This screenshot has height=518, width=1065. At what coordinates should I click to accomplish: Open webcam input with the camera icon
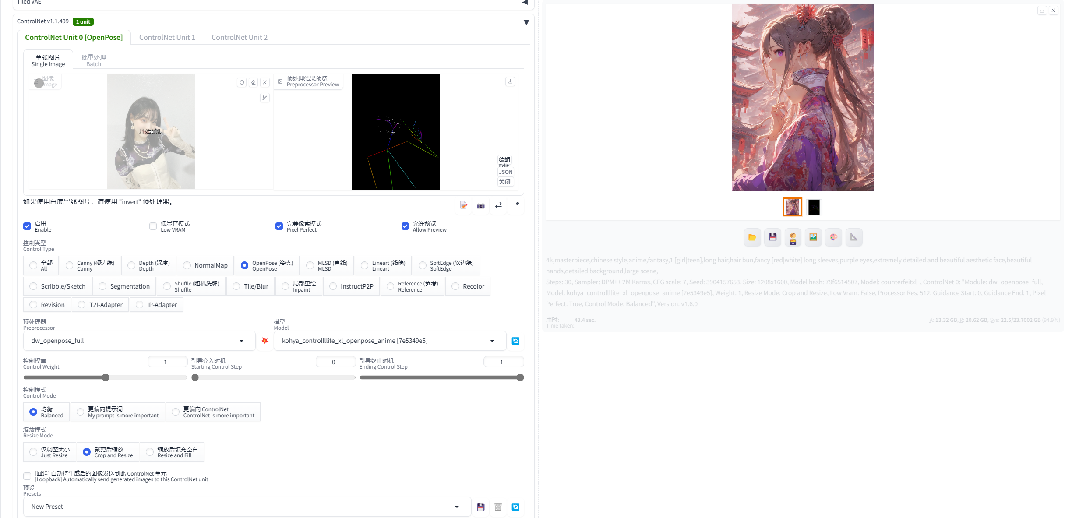tap(480, 205)
